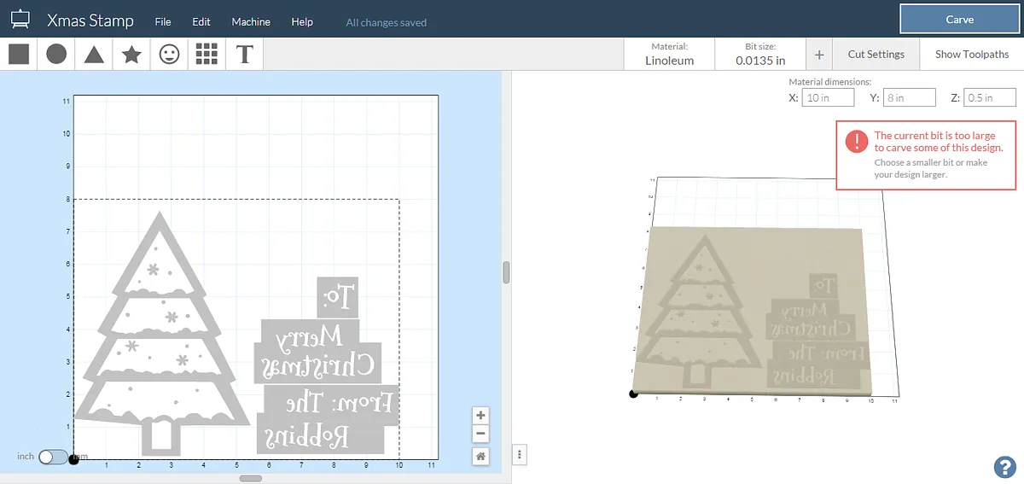The image size is (1024, 484).
Task: Open the smiley icon library
Action: tap(170, 55)
